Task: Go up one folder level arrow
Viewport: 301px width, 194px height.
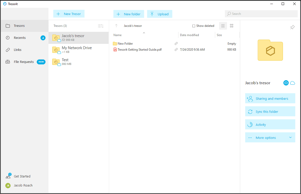Action: tap(116, 26)
